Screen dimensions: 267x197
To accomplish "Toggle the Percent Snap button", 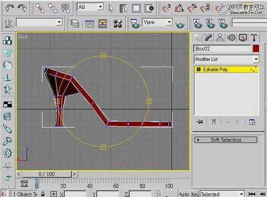I will pos(192,8).
